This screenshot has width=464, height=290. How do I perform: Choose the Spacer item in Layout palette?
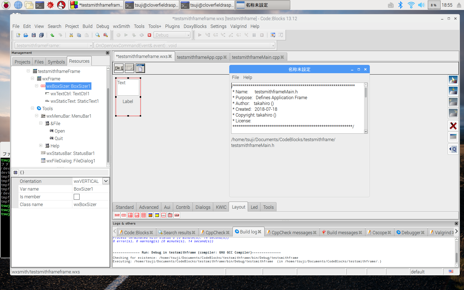(x=117, y=215)
